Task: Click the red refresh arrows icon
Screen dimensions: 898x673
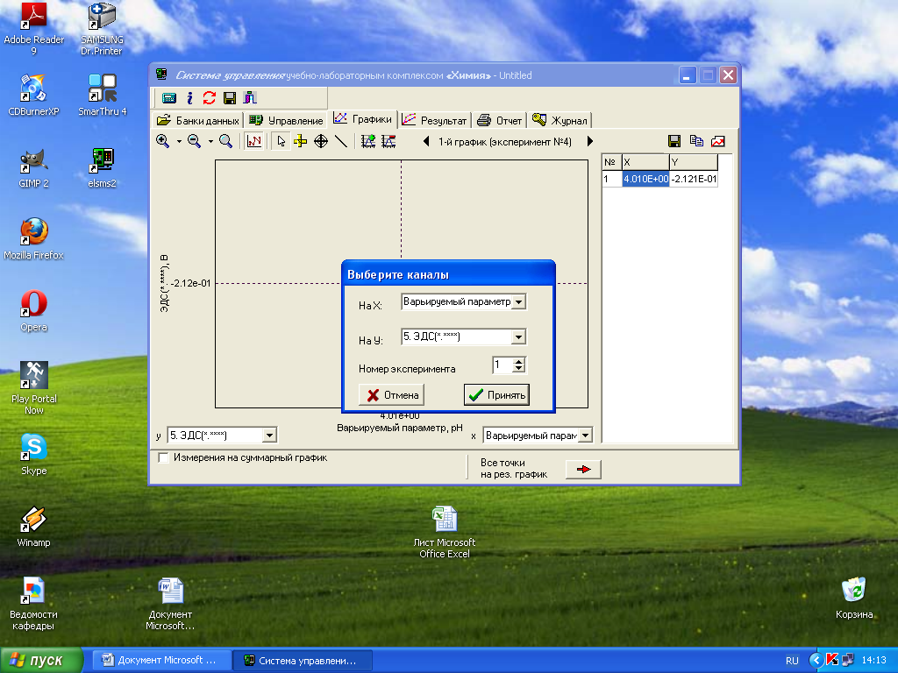Action: [209, 98]
